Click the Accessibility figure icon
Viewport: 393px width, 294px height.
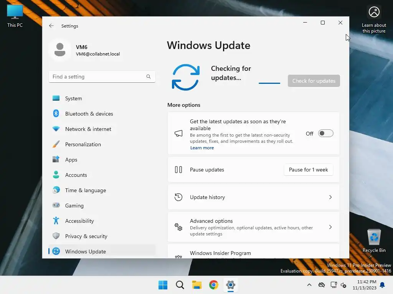point(56,220)
